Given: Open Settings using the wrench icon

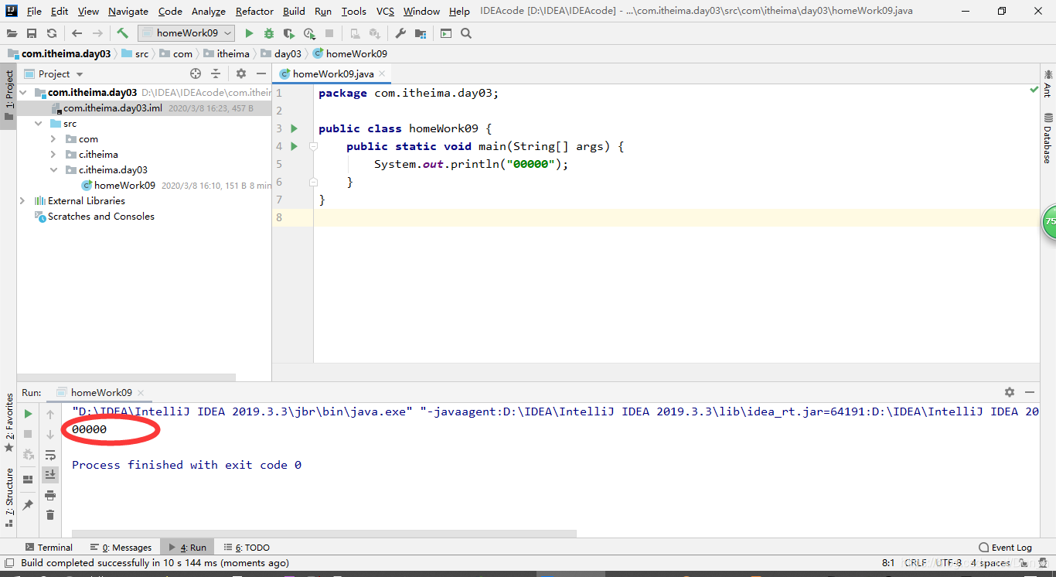Looking at the screenshot, I should [400, 33].
